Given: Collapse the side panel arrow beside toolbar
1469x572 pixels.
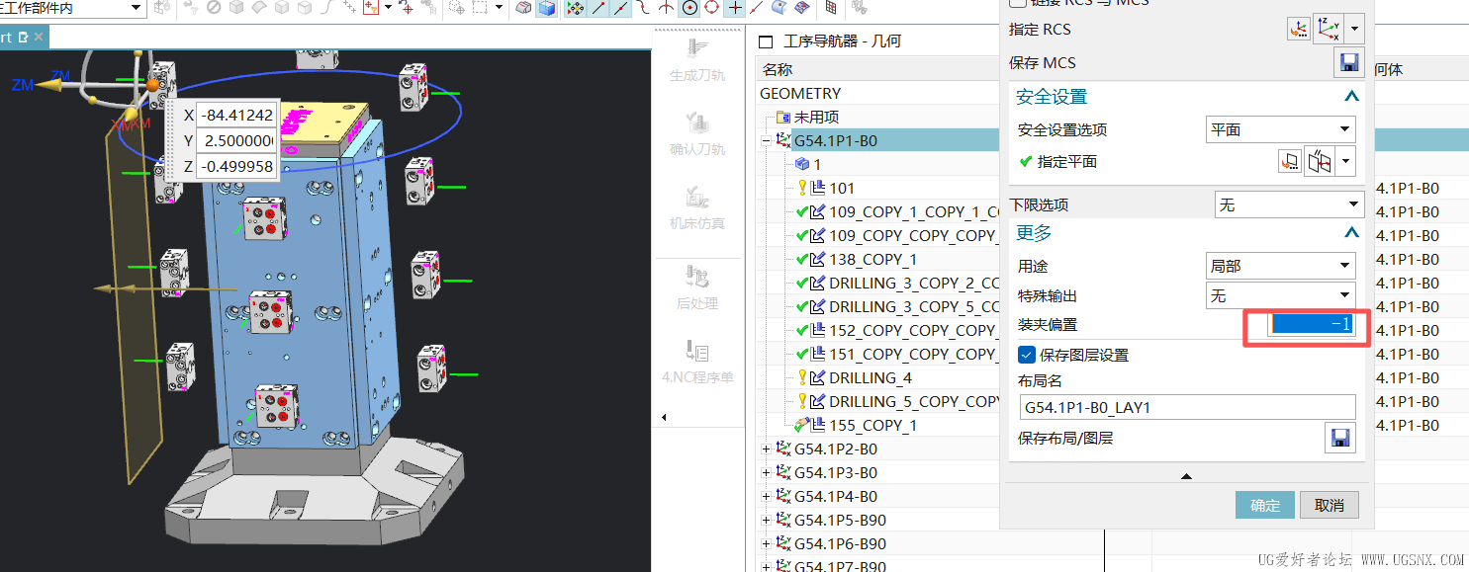Looking at the screenshot, I should tap(664, 417).
